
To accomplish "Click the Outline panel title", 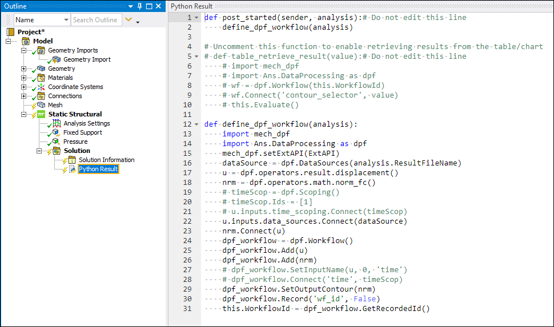I will [x=15, y=6].
